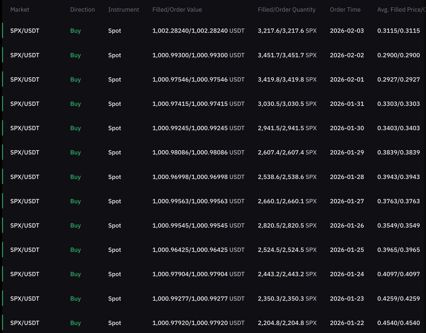
Task: Click the Filled/Order Value column header
Action: click(x=177, y=10)
